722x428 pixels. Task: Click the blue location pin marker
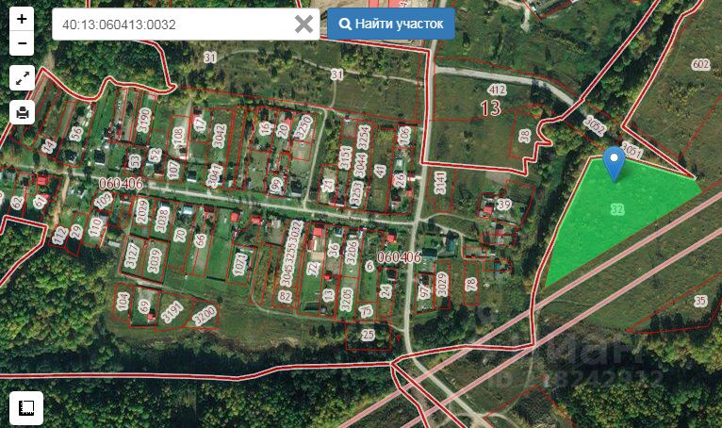tap(614, 163)
